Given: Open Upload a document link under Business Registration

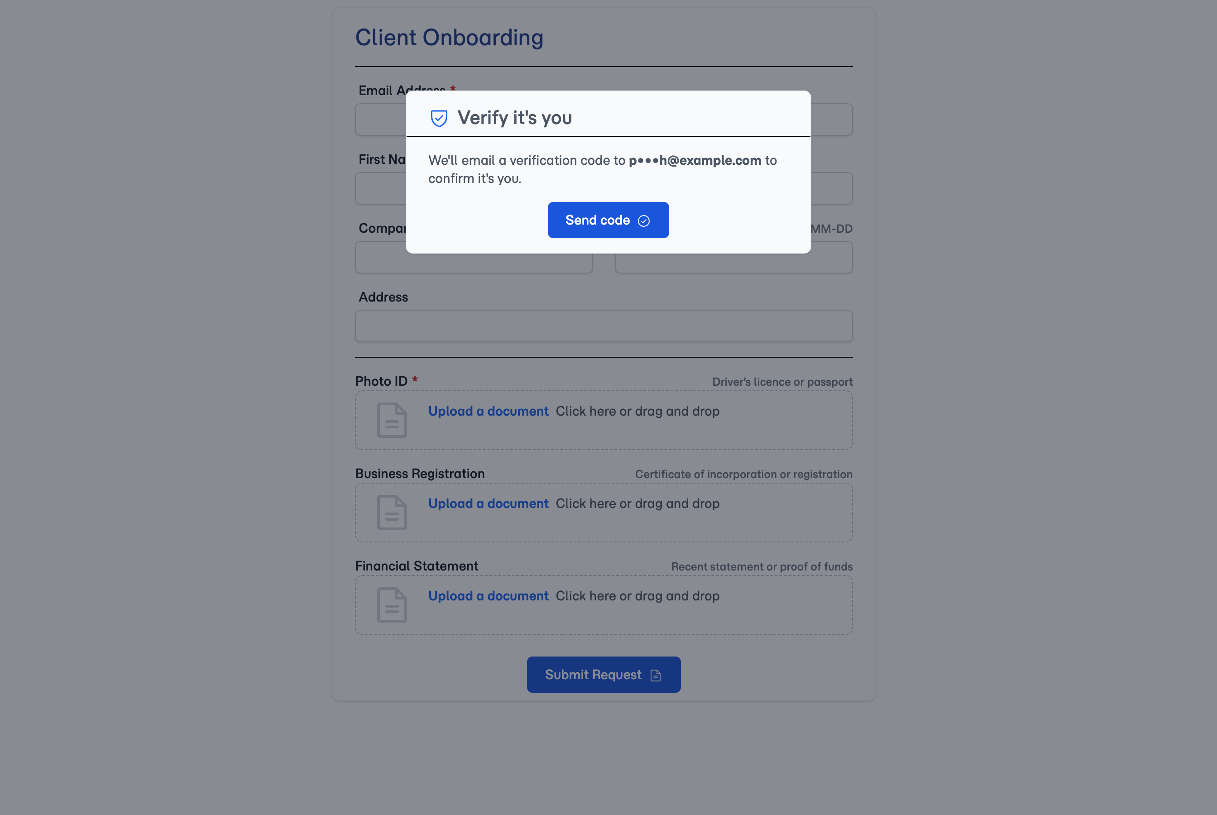Looking at the screenshot, I should (488, 503).
